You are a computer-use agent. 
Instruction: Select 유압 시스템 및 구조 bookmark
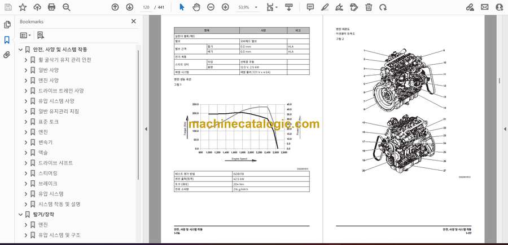click(60, 235)
